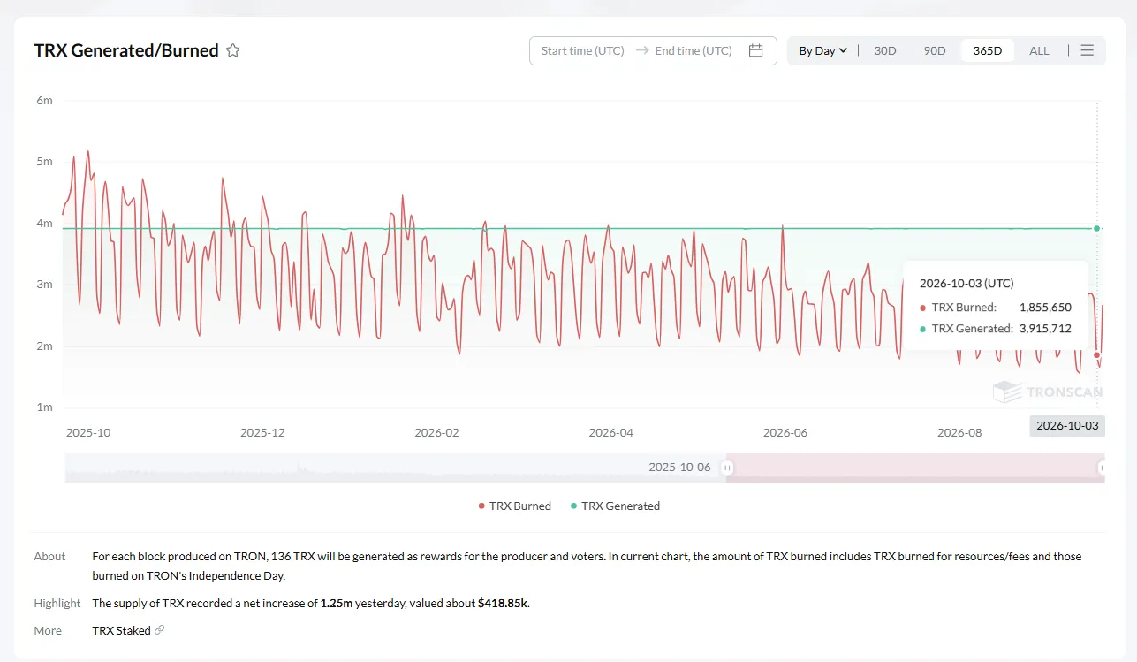Select the 365D range tab
1137x662 pixels.
(988, 50)
